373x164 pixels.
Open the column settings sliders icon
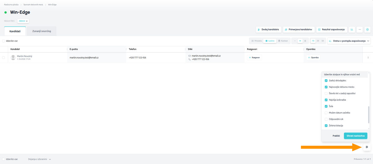coord(367,147)
